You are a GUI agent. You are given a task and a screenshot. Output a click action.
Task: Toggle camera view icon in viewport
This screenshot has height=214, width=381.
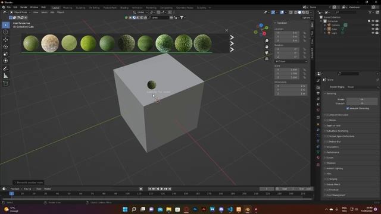pos(267,53)
